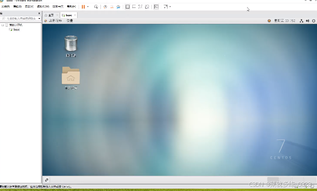The height and width of the screenshot is (191, 317).
Task: Click the network status icon in the CentOS panel
Action: click(301, 20)
